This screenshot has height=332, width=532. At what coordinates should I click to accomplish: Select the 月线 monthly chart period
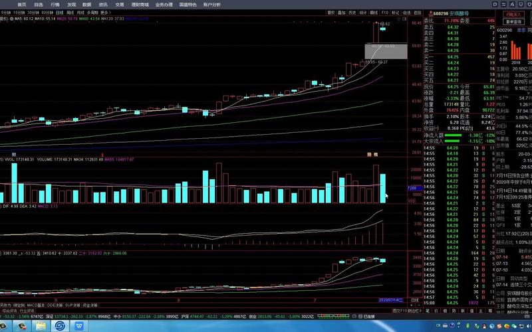(x=80, y=13)
